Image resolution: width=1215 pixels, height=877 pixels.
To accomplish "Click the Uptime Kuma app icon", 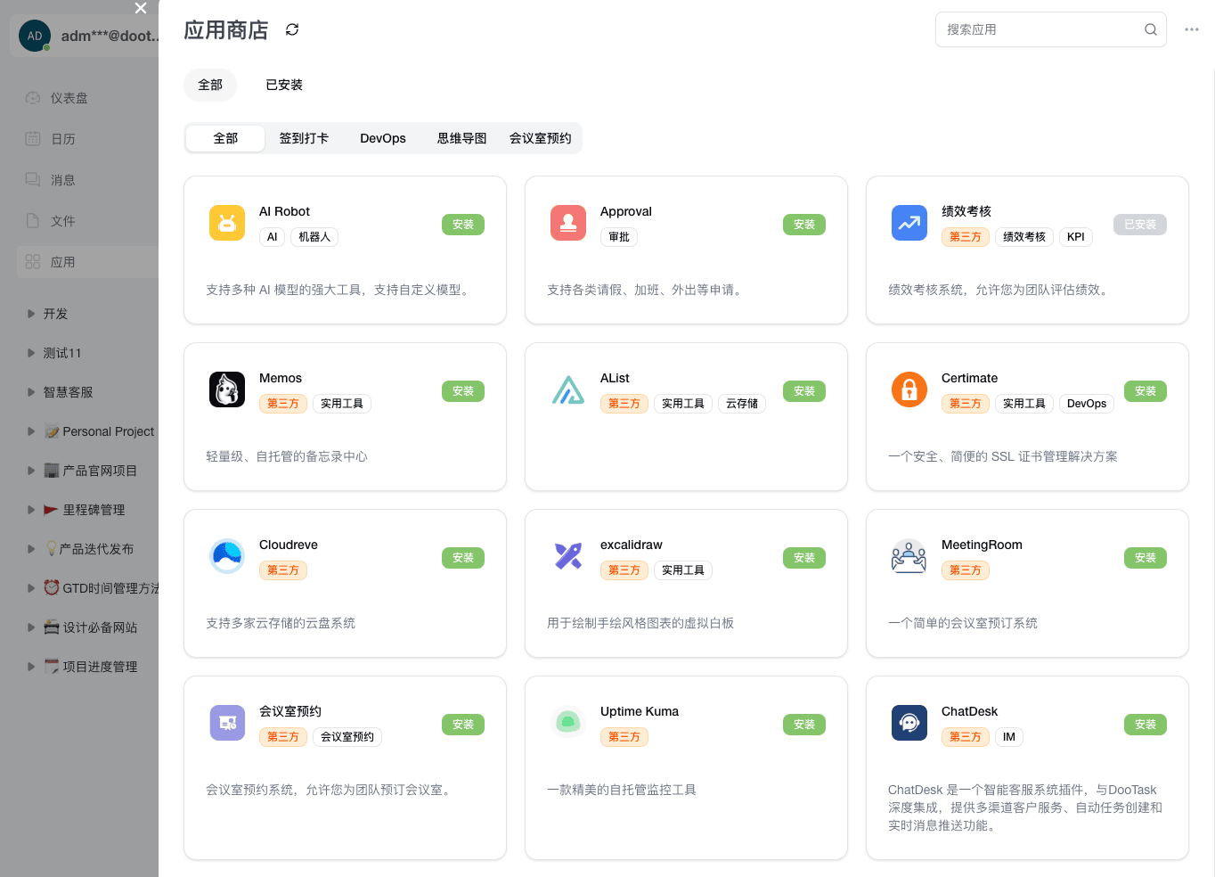I will pyautogui.click(x=568, y=723).
